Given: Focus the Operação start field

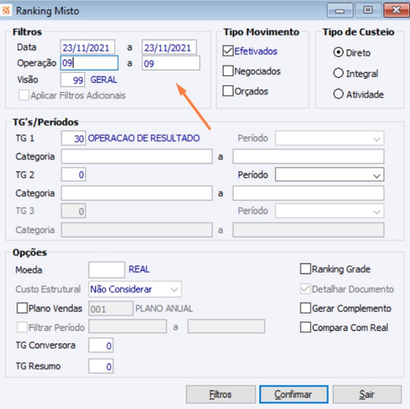Looking at the screenshot, I should pos(89,63).
